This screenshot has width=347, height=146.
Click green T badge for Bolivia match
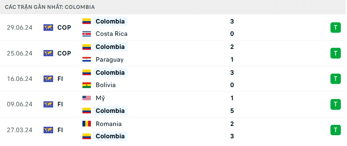(x=335, y=79)
